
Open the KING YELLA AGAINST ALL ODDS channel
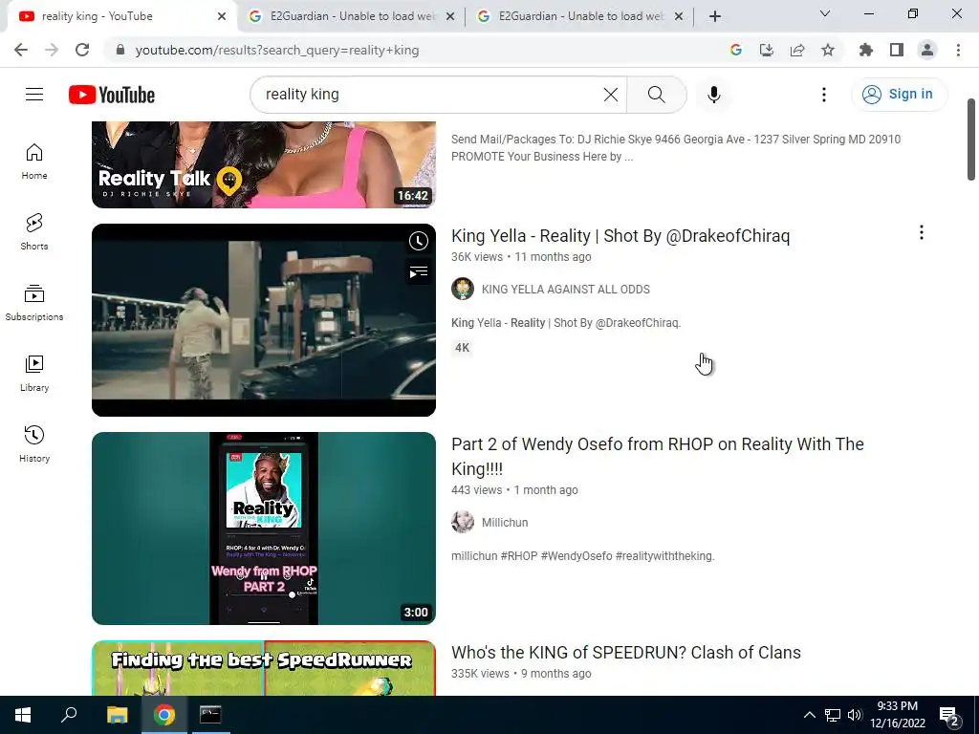click(566, 289)
